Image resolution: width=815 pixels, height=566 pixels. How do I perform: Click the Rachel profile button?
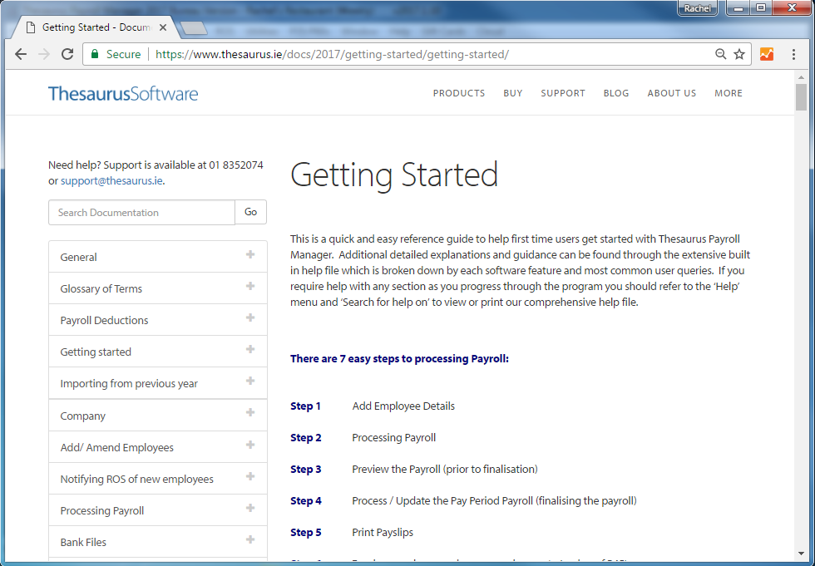point(698,7)
